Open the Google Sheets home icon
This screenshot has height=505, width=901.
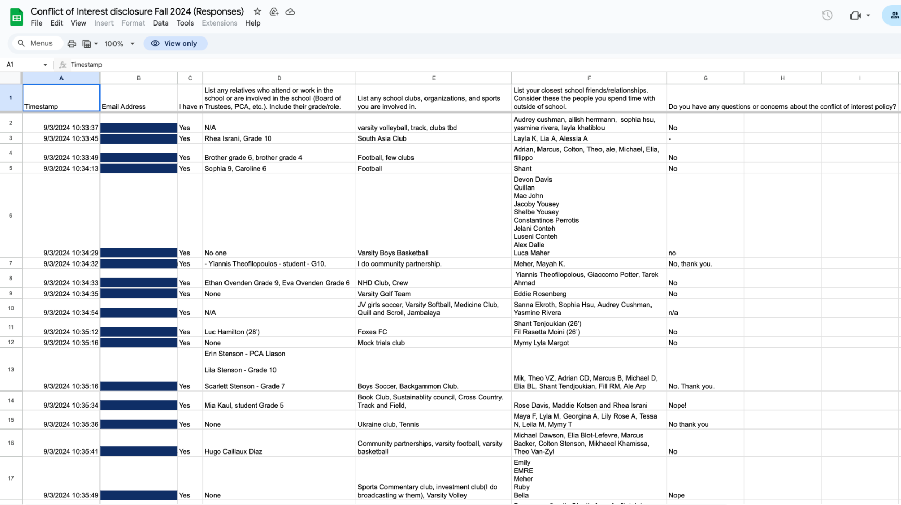click(17, 17)
